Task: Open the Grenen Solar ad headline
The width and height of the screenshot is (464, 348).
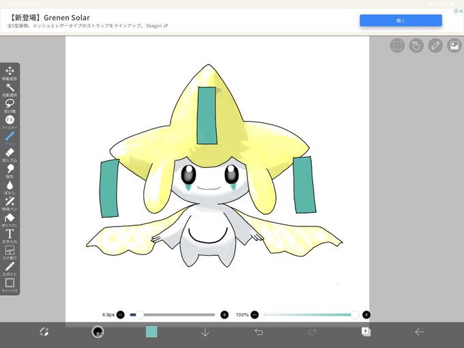Action: click(48, 18)
